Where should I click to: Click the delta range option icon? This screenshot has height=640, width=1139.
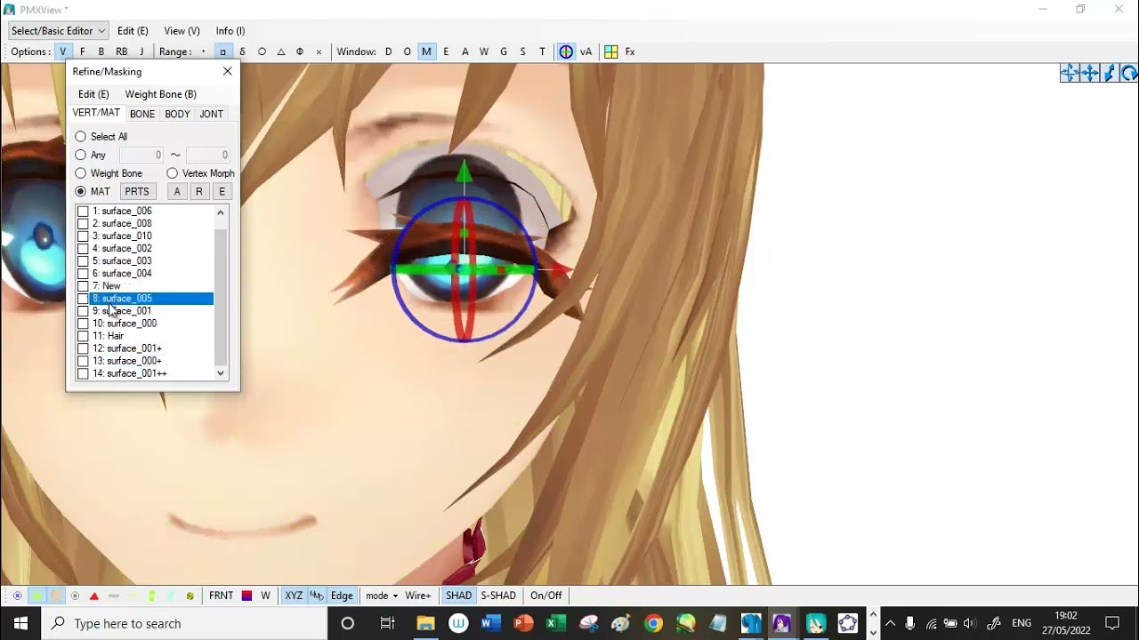242,52
